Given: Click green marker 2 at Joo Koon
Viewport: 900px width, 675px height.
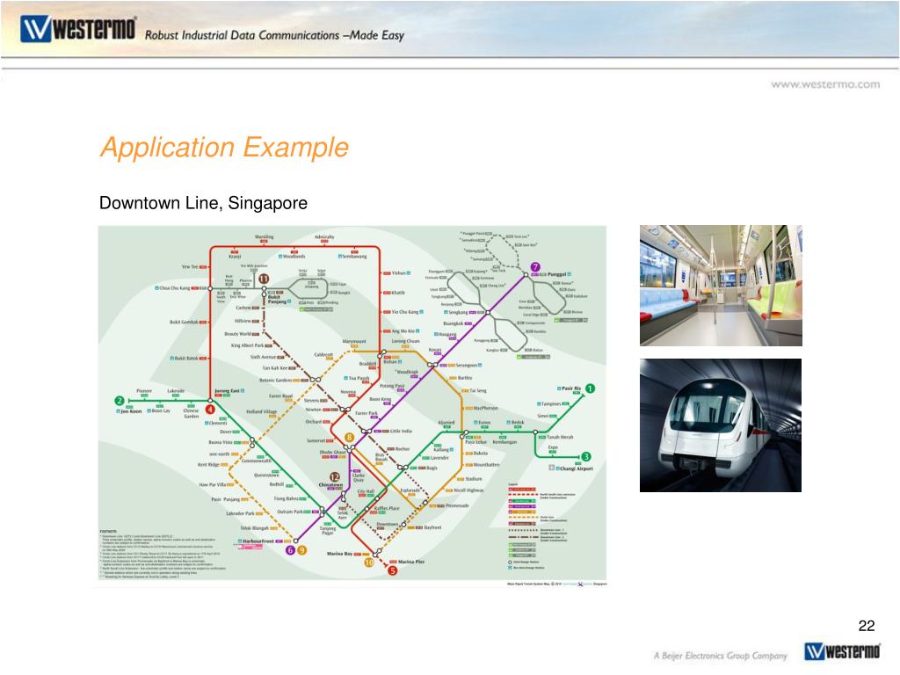Looking at the screenshot, I should point(120,401).
